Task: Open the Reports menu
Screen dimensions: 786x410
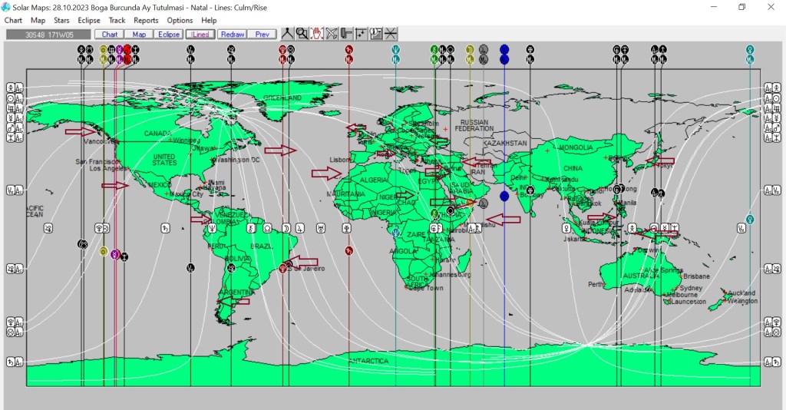Action: pos(146,21)
